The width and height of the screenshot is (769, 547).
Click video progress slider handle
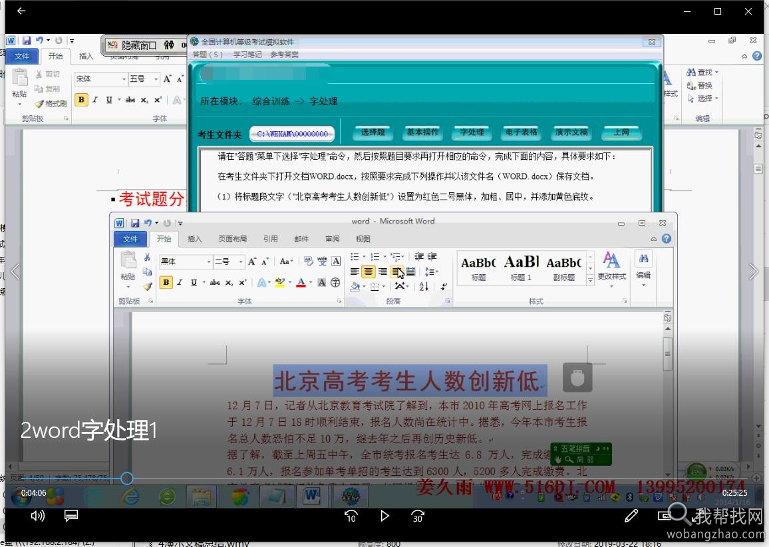pos(126,478)
